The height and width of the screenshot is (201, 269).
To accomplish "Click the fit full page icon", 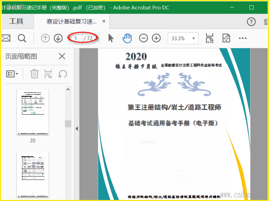I will pyautogui.click(x=226, y=38).
